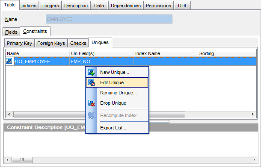
Task: Click right arrow of the constraints list scrollbar
Action: pyautogui.click(x=253, y=114)
